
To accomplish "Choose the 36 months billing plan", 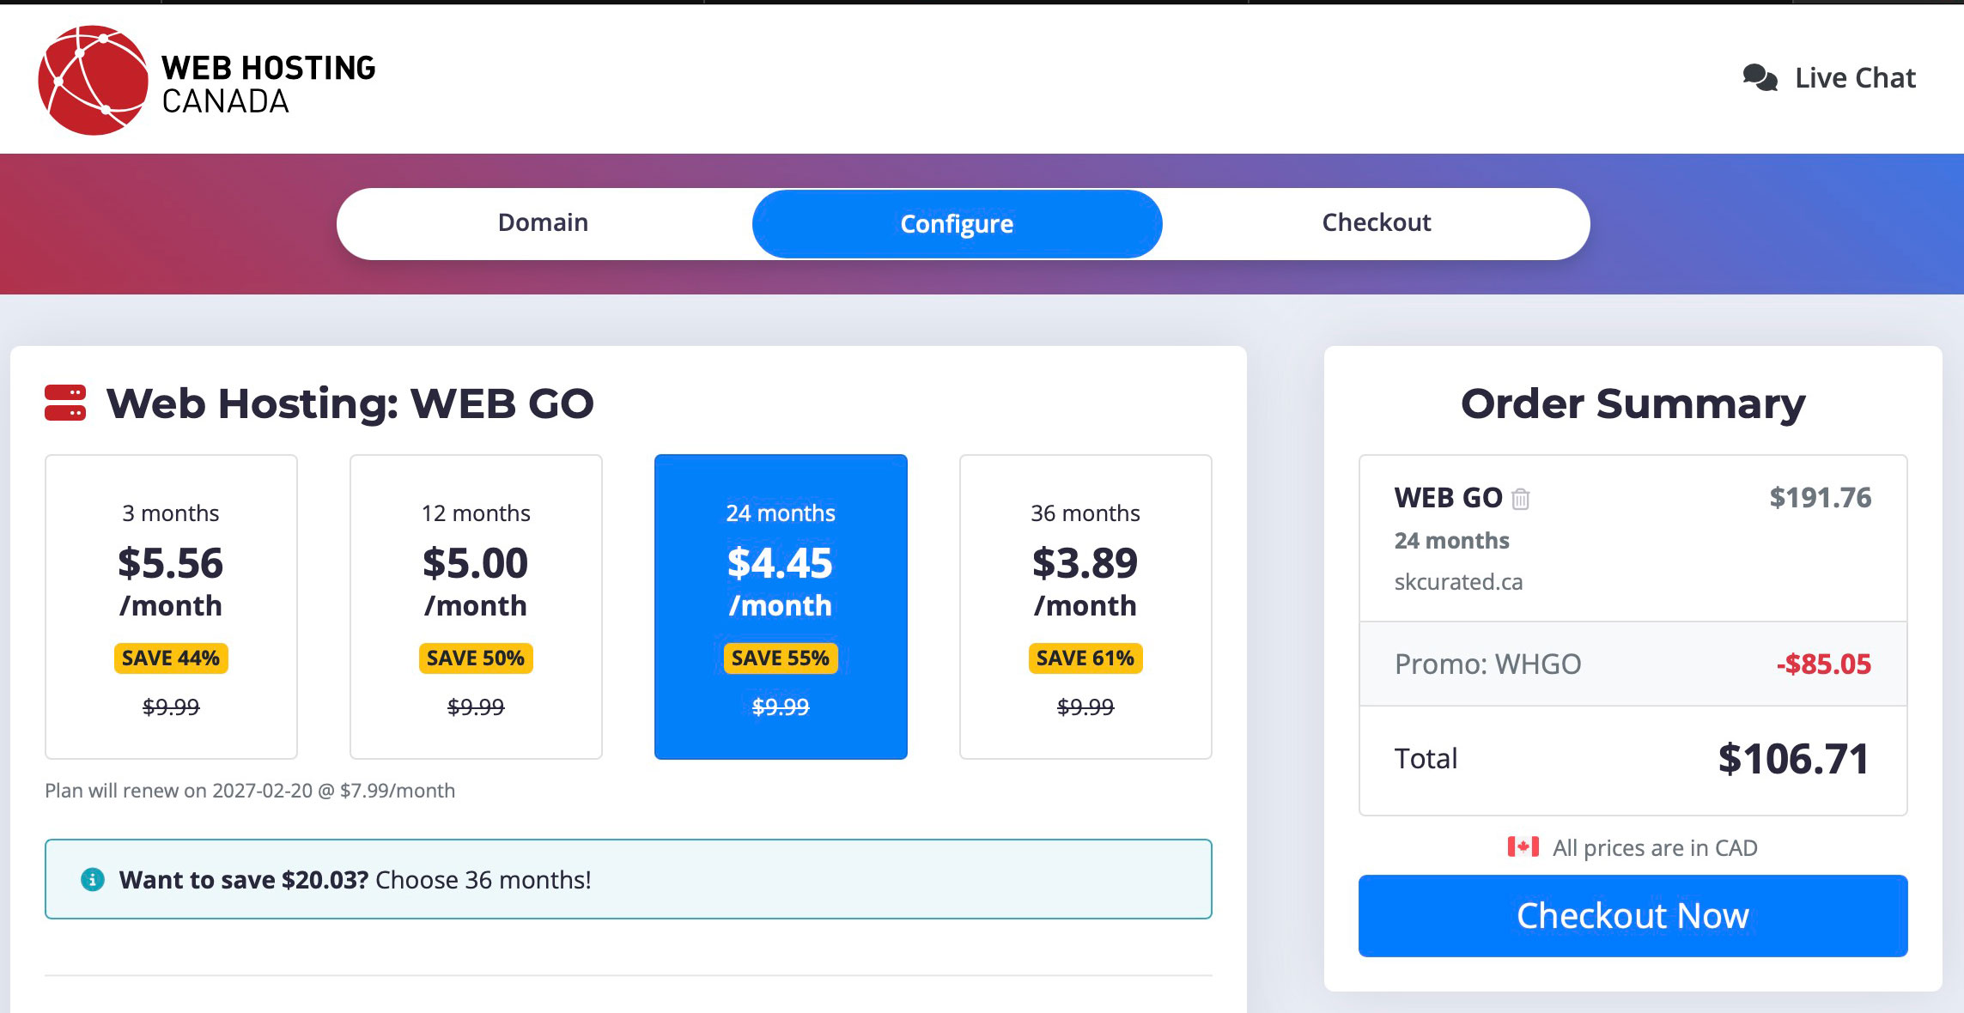I will tap(1085, 606).
